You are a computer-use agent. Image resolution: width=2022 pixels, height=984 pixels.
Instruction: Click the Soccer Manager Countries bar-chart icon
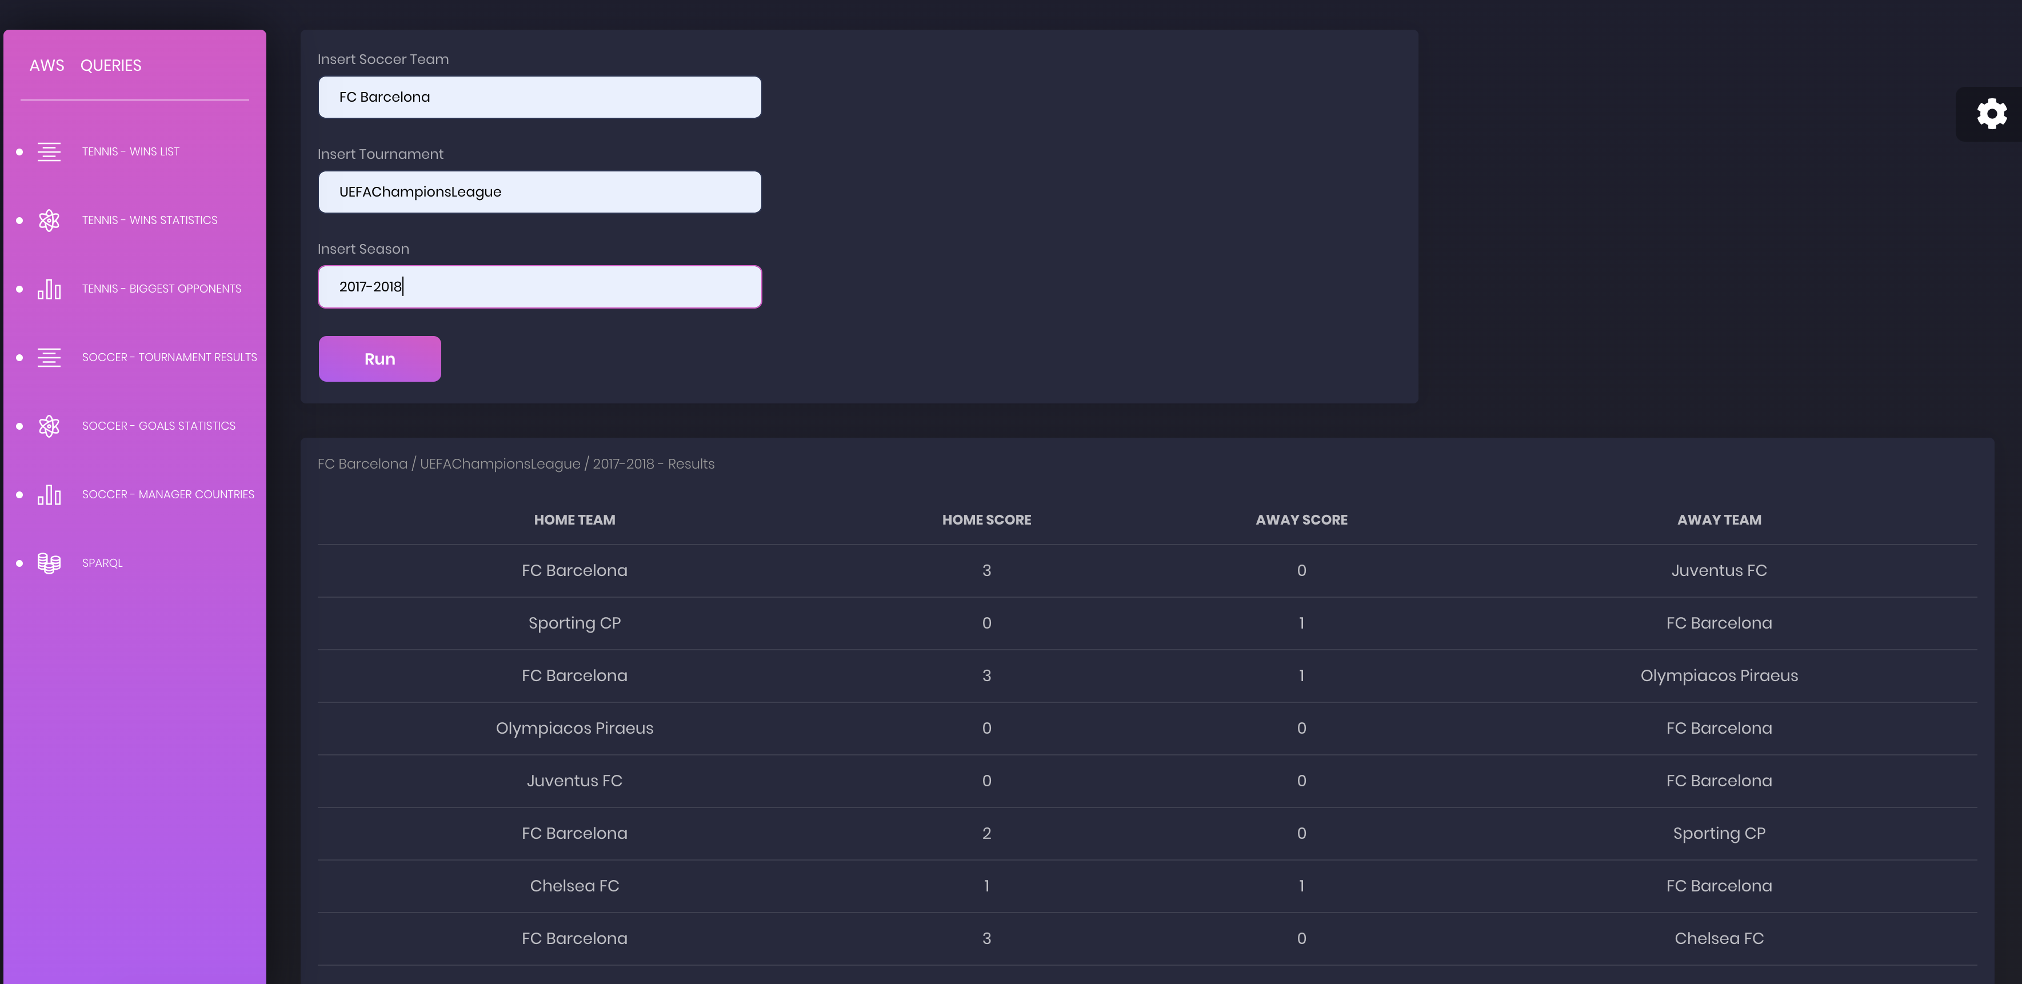tap(49, 494)
